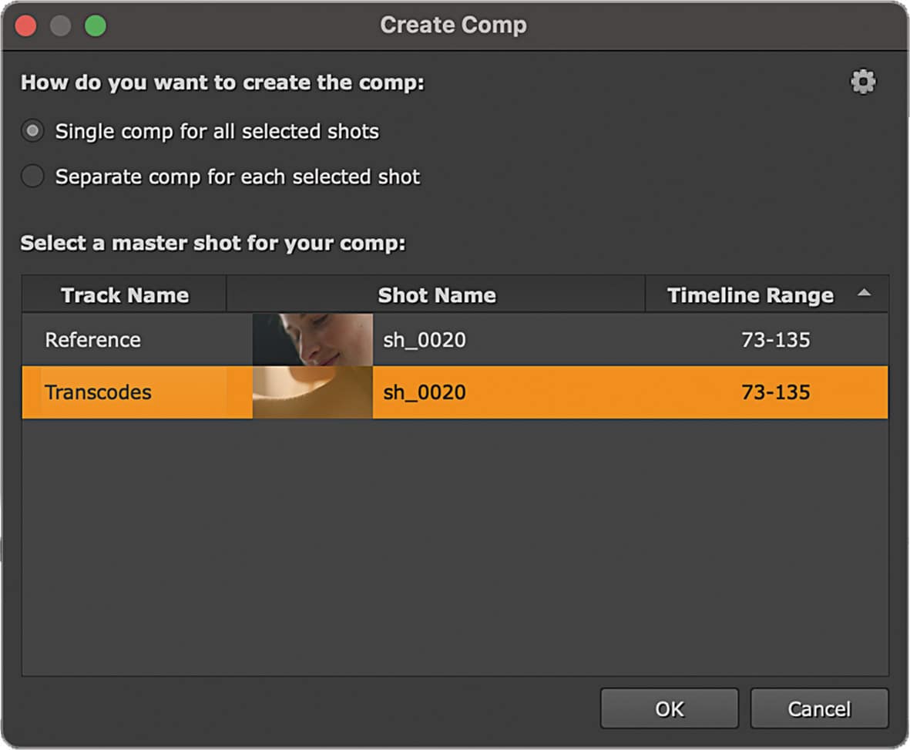Click the Reference shot thumbnail
Image resolution: width=910 pixels, height=750 pixels.
click(311, 339)
